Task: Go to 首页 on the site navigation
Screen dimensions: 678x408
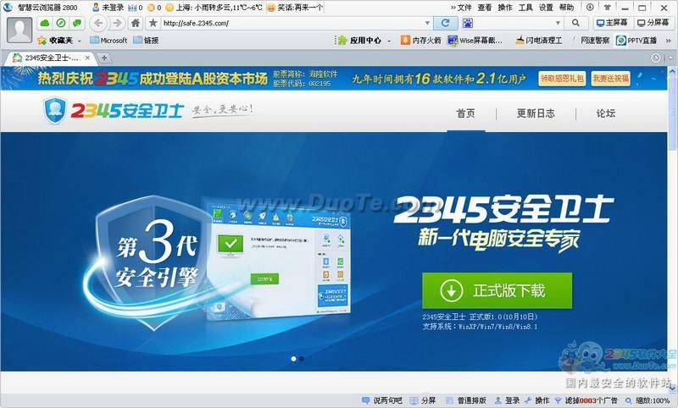Action: [465, 113]
